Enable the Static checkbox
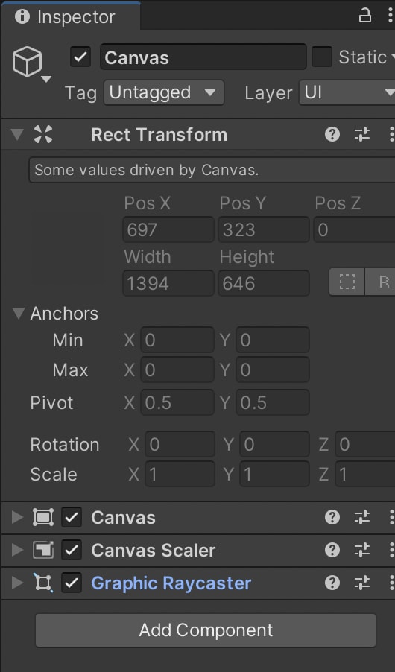The image size is (395, 672). pyautogui.click(x=322, y=57)
